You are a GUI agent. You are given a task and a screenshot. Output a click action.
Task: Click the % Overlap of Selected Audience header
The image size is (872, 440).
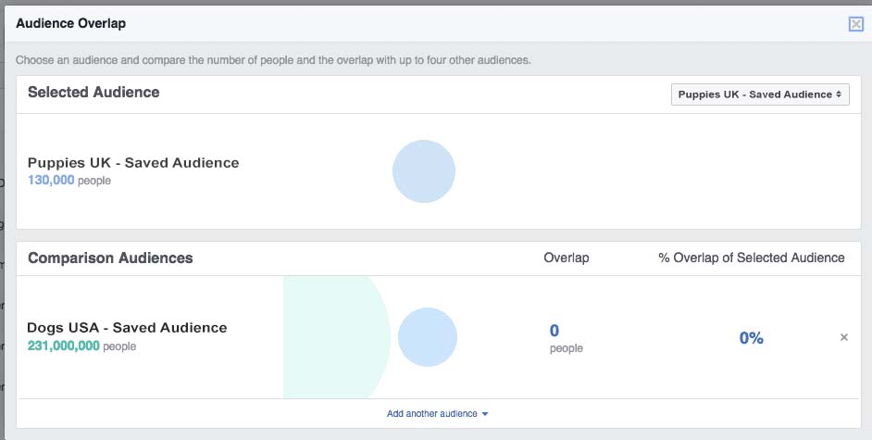[x=751, y=258]
